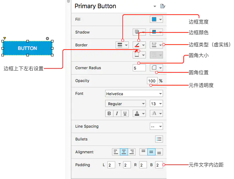
Task: Click the disabled arrow style dropdown under Border
Action: (156, 55)
